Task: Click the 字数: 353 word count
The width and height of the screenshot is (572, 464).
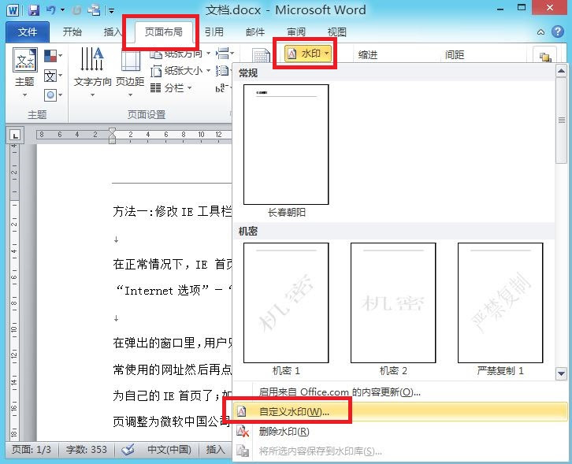Action: [87, 450]
